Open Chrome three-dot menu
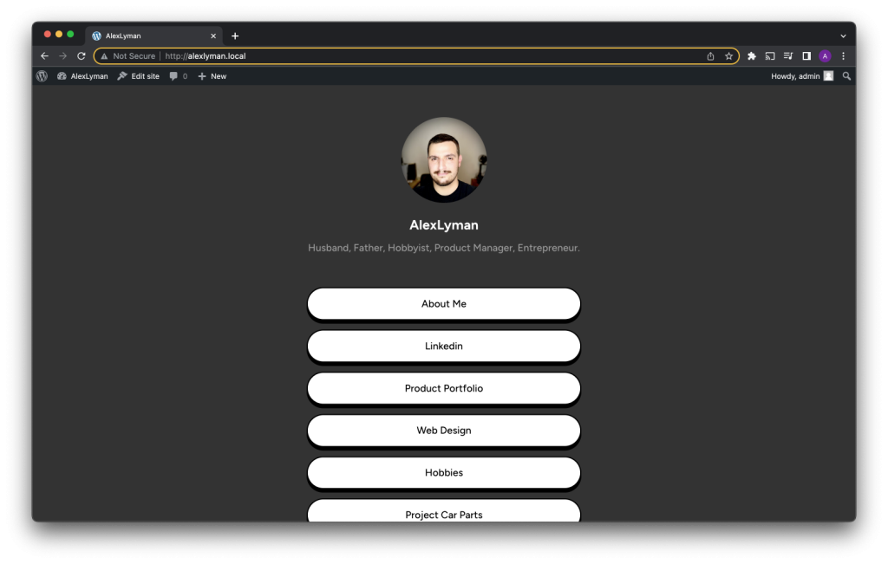The height and width of the screenshot is (564, 888). 843,56
